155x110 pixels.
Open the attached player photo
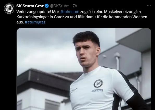click(84, 69)
